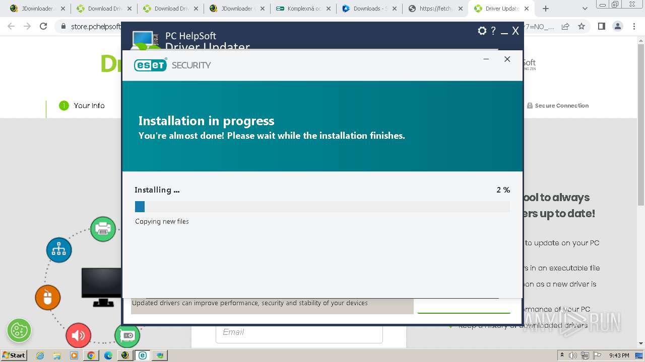Select ESET installer taskbar button
The image size is (645, 362).
tap(143, 355)
